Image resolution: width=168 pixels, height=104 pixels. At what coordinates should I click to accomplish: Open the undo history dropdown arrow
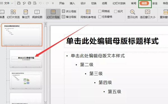[x=43, y=3]
